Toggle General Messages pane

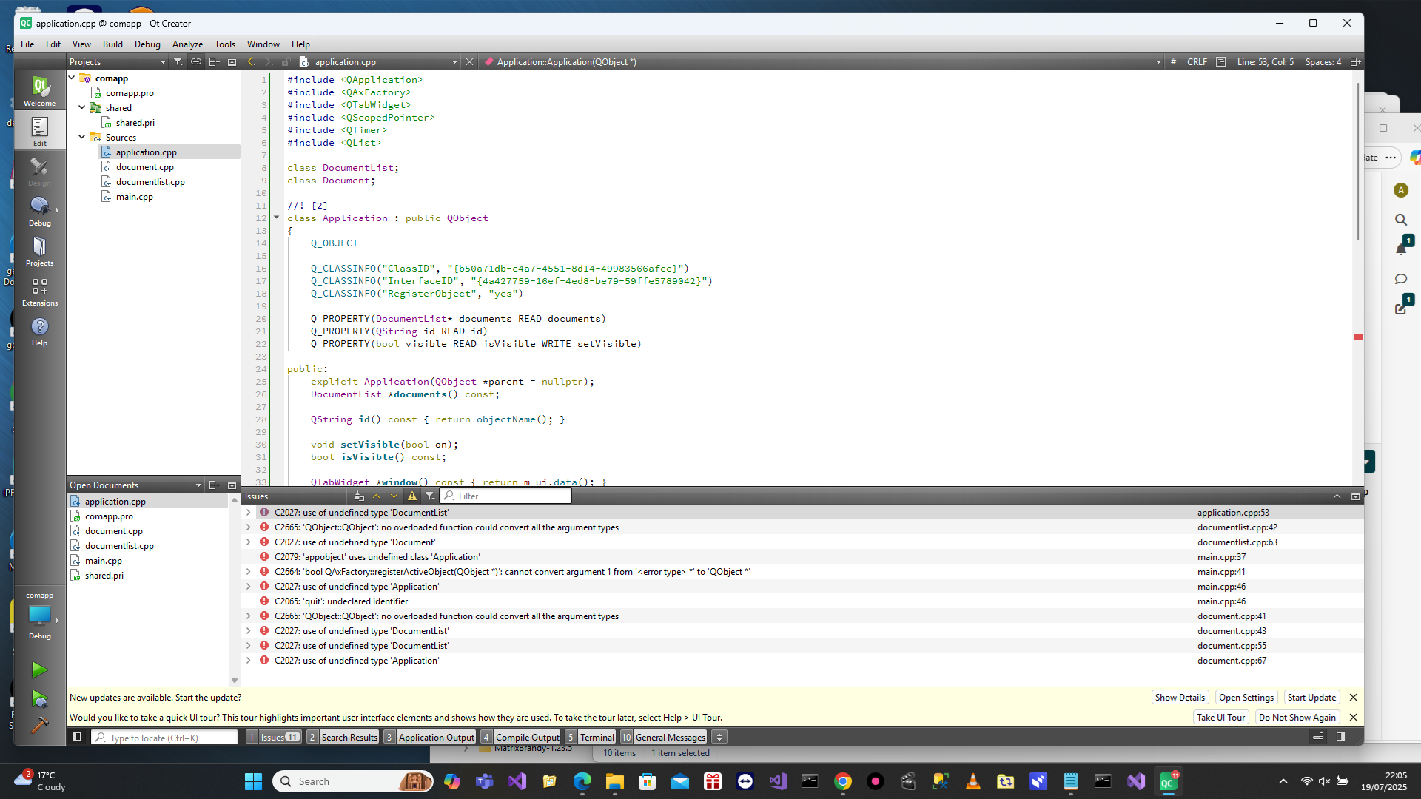click(663, 738)
